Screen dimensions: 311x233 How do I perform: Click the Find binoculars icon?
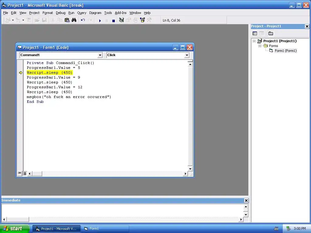point(74,20)
